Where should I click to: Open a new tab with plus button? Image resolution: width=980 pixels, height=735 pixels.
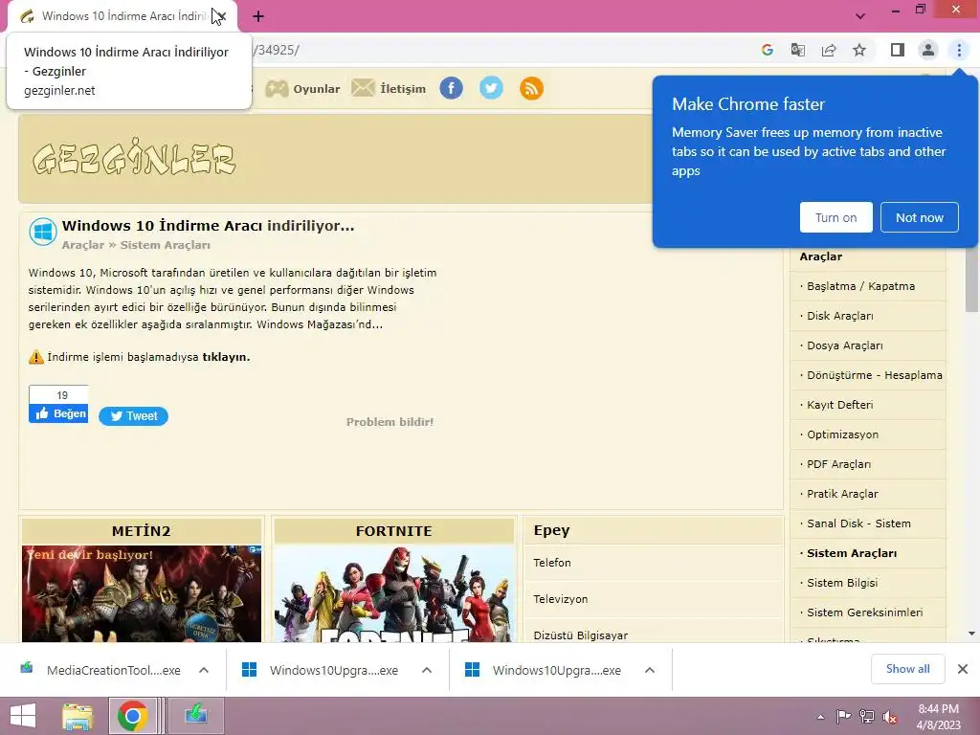(x=258, y=16)
